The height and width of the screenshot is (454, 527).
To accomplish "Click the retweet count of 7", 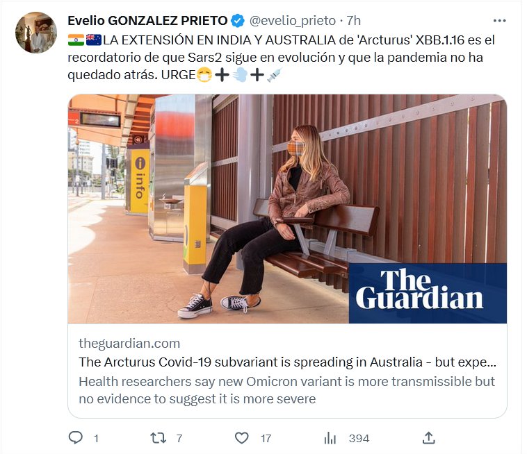I will click(x=179, y=438).
